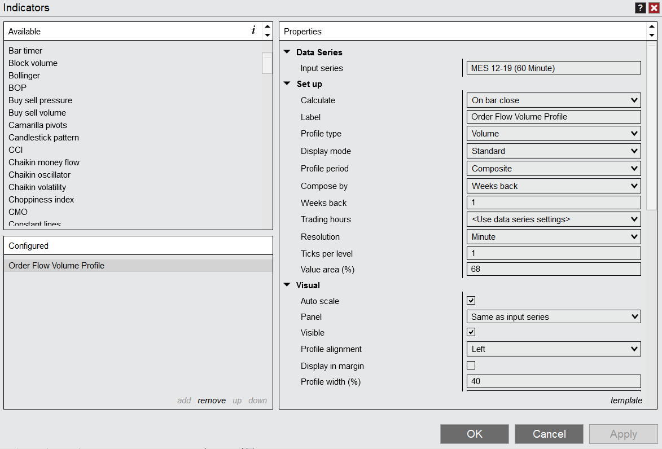This screenshot has width=662, height=449.
Task: Select Camarilla pivots indicator
Action: 38,125
